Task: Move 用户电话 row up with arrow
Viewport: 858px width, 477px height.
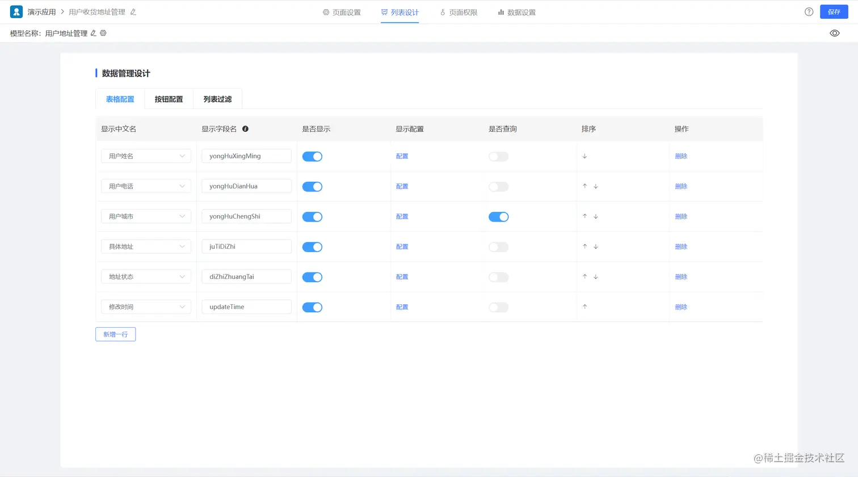Action: (x=584, y=186)
